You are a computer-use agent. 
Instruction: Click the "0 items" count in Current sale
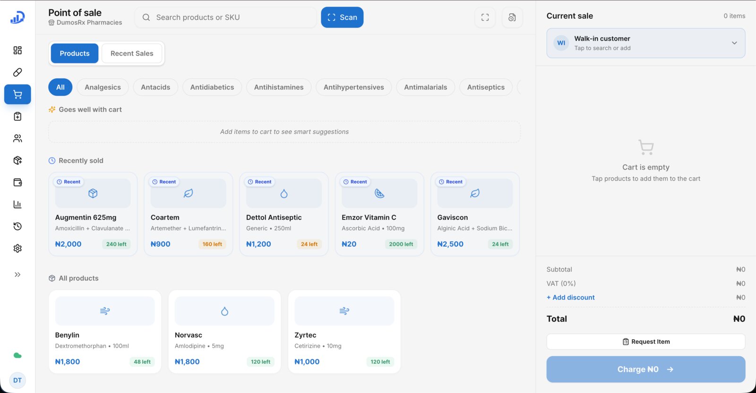734,16
